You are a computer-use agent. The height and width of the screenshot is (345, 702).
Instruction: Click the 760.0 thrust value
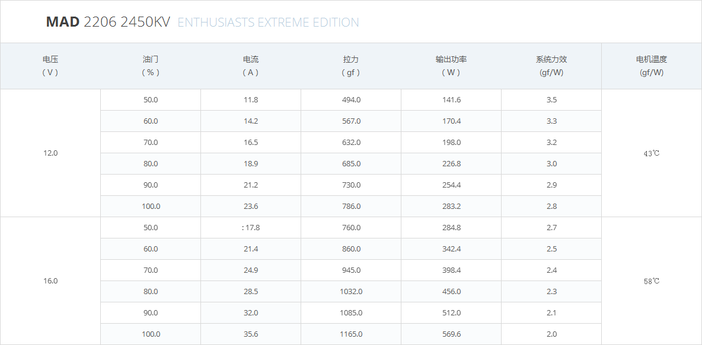click(x=351, y=227)
